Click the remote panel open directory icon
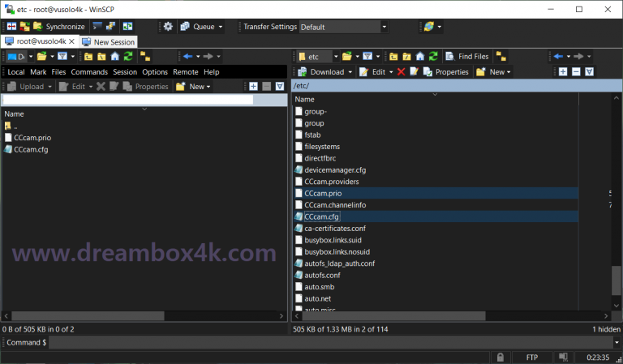 [x=347, y=57]
